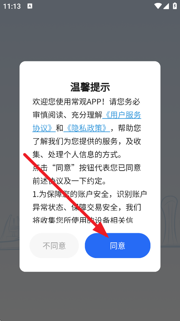Tap the line 集、处理个人信息的方式
Screen dimensions: 180x321
click(x=77, y=155)
